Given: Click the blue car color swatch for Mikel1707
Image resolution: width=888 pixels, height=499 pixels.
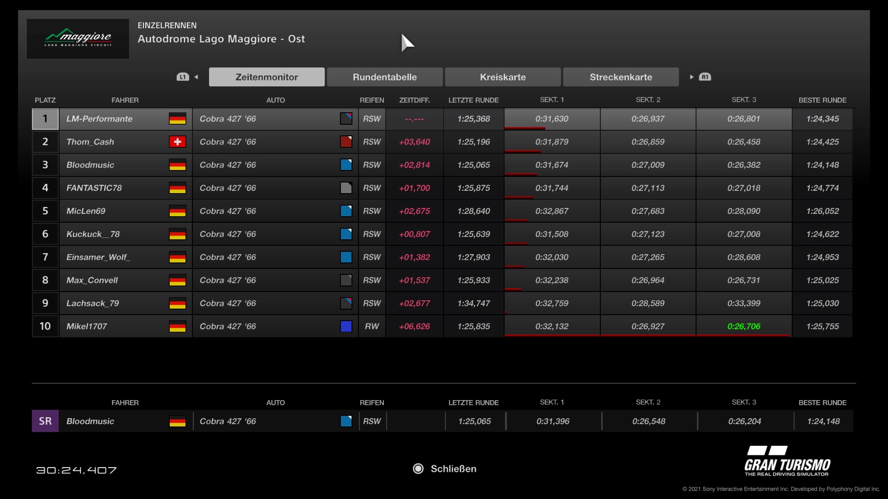Looking at the screenshot, I should pyautogui.click(x=346, y=327).
